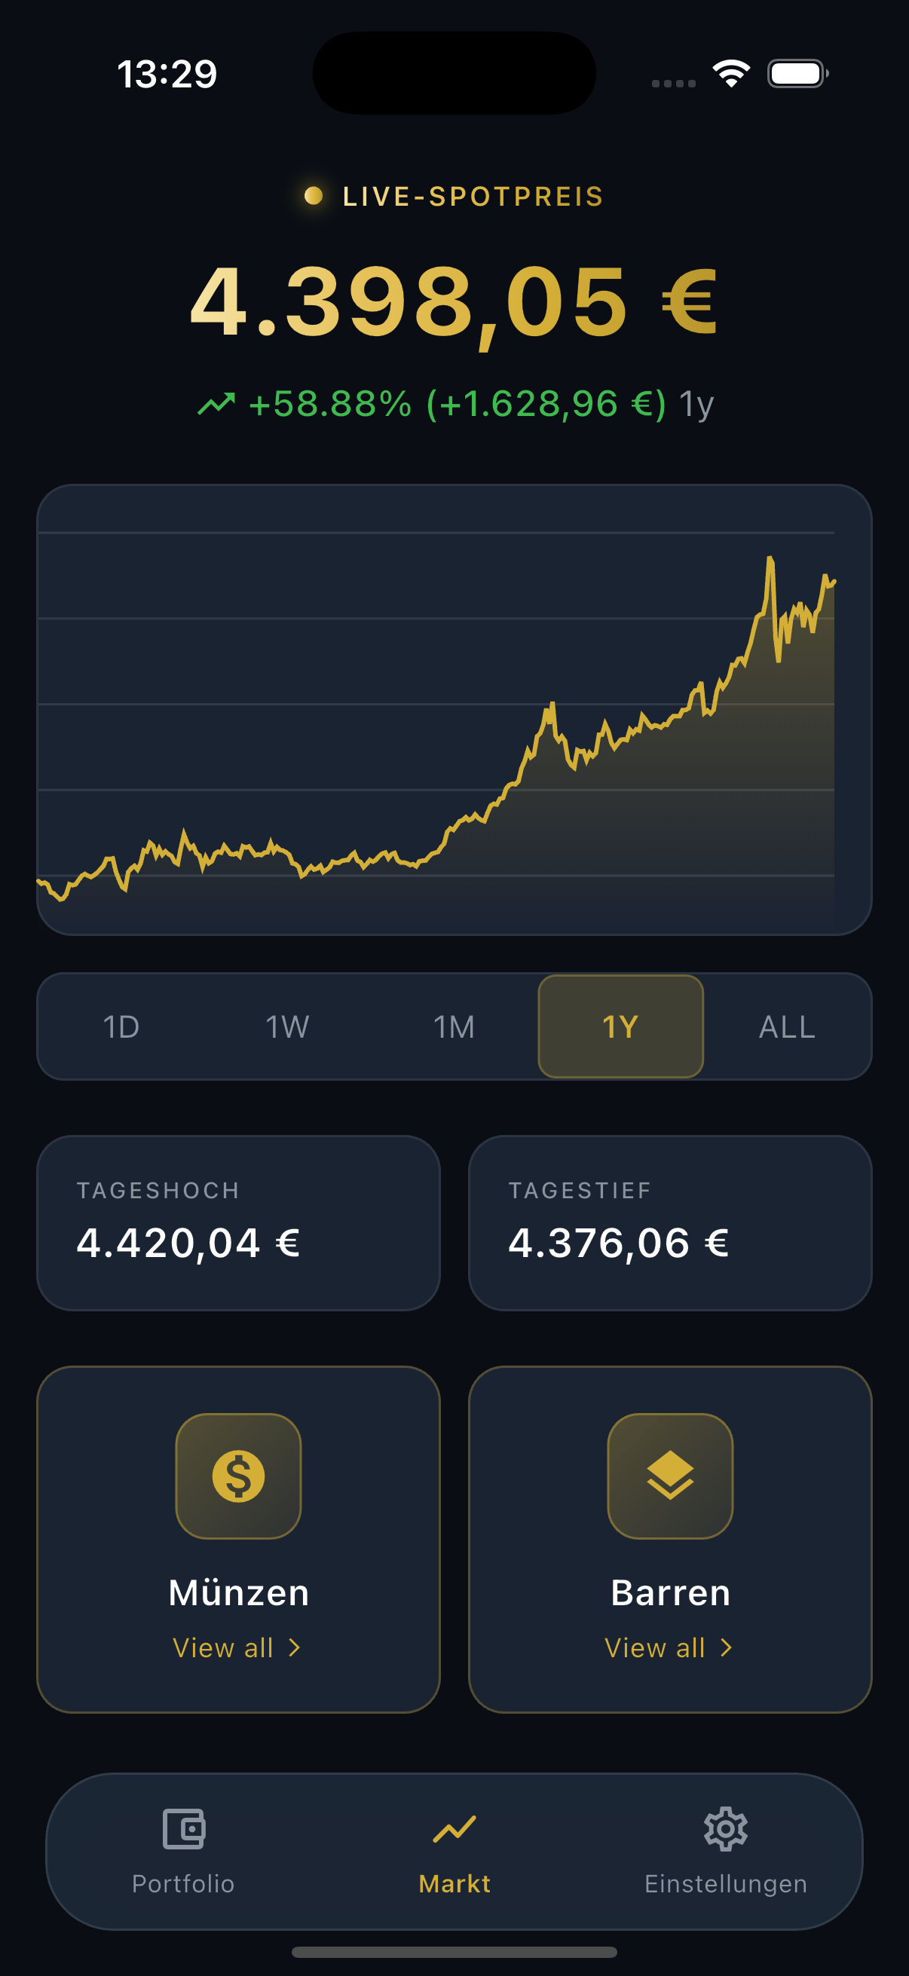
Task: Switch chart range to 1W
Action: pos(287,1026)
